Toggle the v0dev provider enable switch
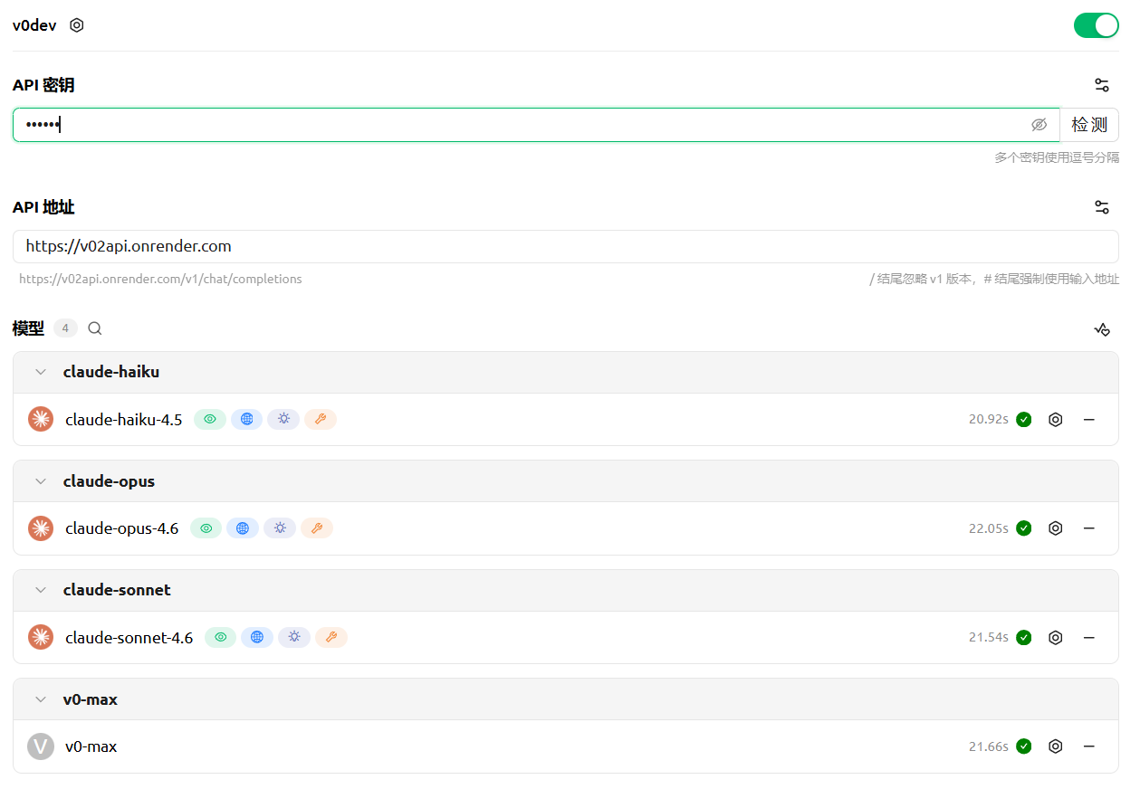 (x=1097, y=25)
